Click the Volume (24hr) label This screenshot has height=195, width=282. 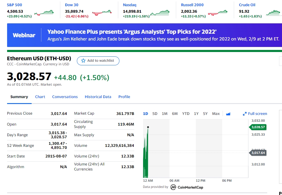(x=87, y=156)
